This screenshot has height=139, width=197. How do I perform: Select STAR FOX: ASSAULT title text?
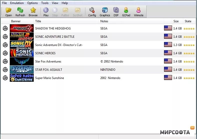(x=49, y=70)
